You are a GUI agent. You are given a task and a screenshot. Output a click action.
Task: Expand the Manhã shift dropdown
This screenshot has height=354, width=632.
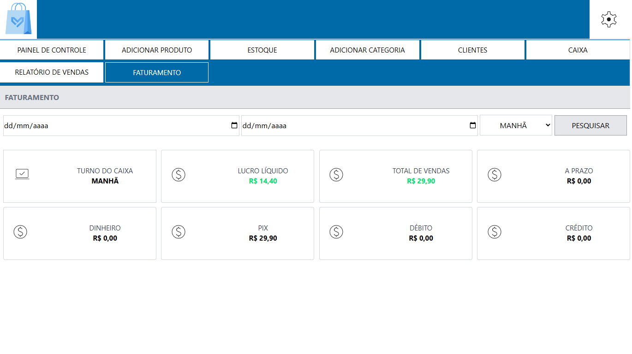516,125
